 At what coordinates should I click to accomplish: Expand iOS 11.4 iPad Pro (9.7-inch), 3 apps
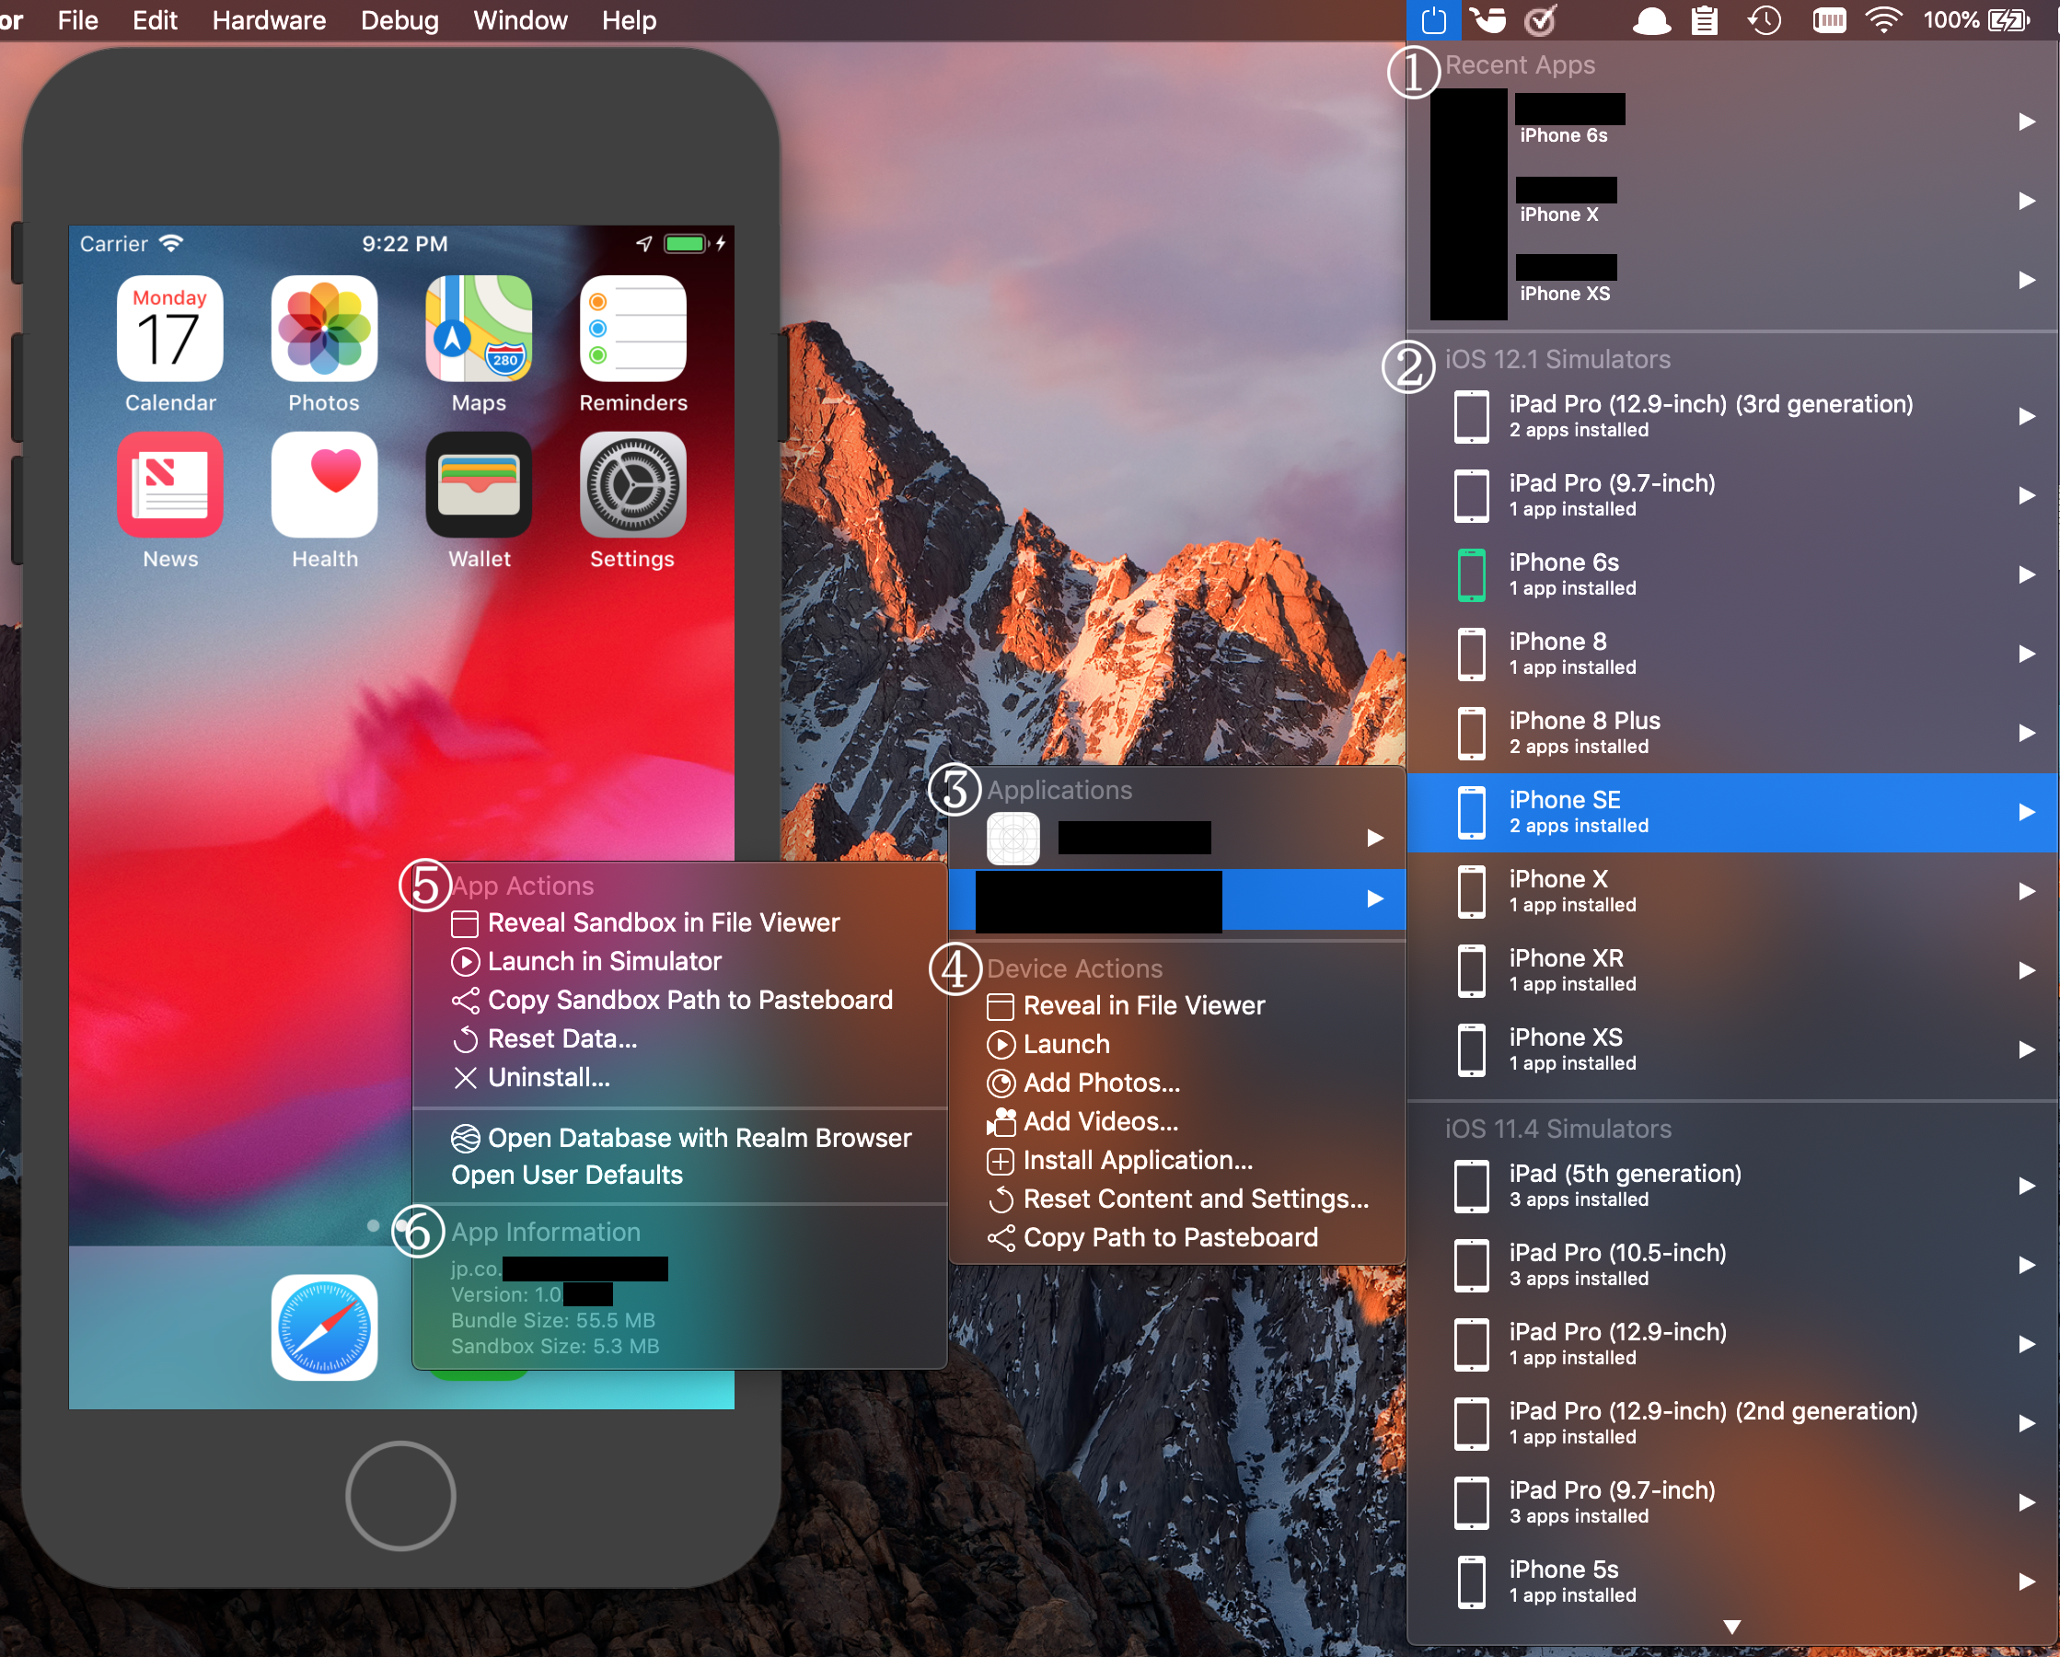[1732, 1503]
